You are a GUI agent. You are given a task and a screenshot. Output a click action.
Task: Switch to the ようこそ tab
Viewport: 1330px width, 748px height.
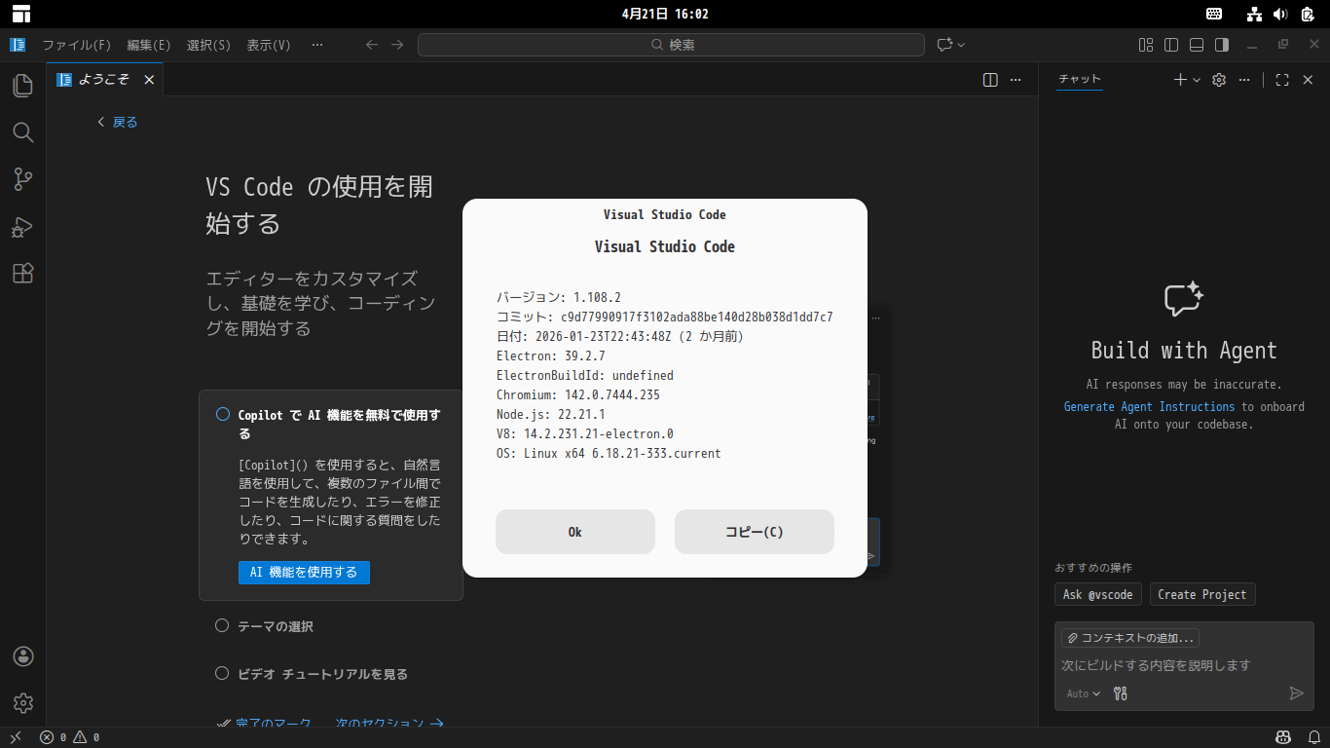104,80
